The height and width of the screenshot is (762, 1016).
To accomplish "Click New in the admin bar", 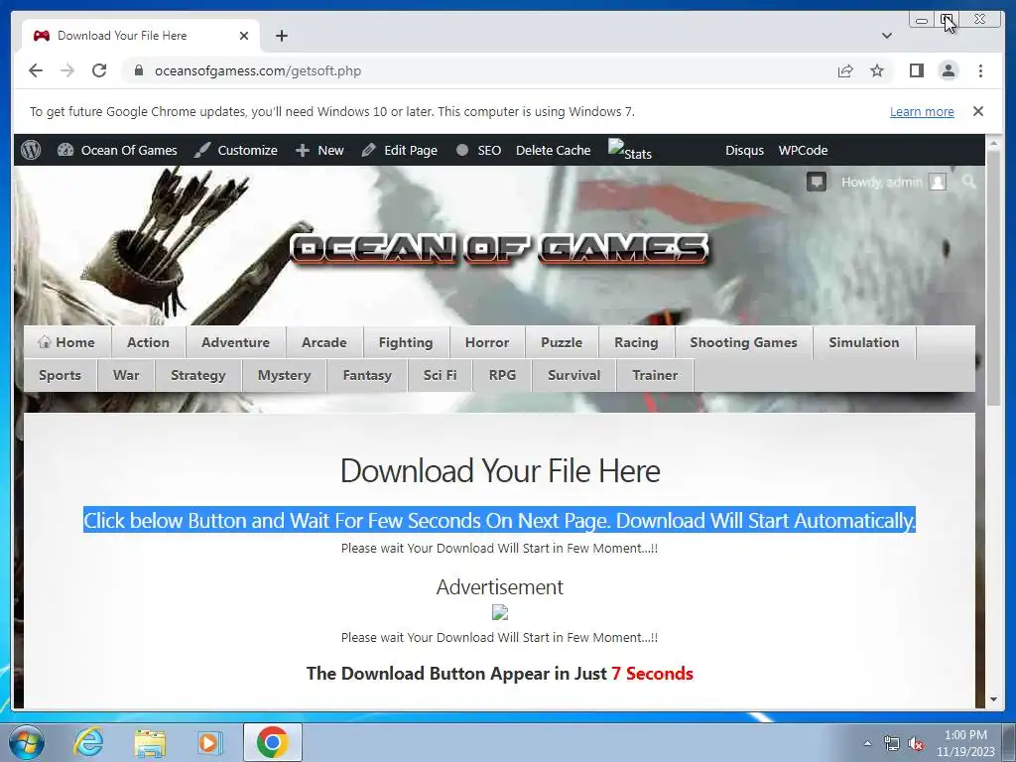I will point(319,151).
